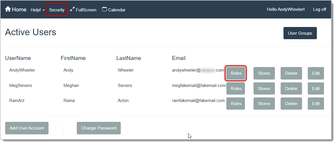Open Roles for MegSievers
Screen dimensions: 336x144
tap(236, 88)
